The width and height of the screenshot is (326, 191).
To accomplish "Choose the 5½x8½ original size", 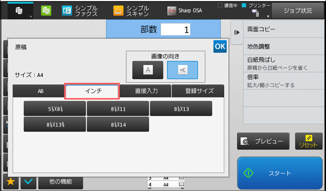I will 55,109.
